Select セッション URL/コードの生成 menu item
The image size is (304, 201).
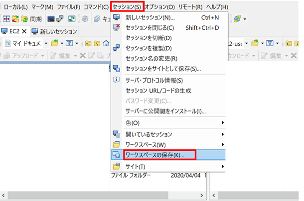(x=168, y=91)
